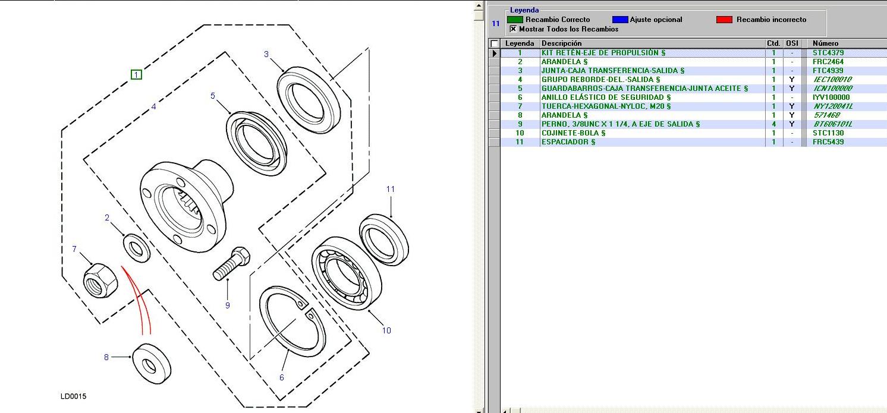887x413 pixels.
Task: Toggle Mostrar Todos los Recambios checkbox
Action: click(513, 29)
